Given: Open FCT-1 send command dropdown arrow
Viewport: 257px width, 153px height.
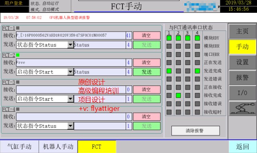Looking at the screenshot, I should pos(70,45).
